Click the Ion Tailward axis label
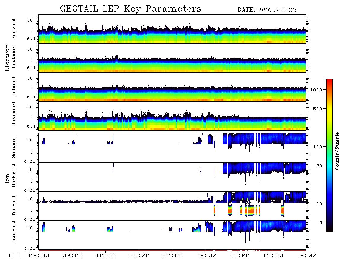Screen dimensions: 339x261 coord(14,206)
